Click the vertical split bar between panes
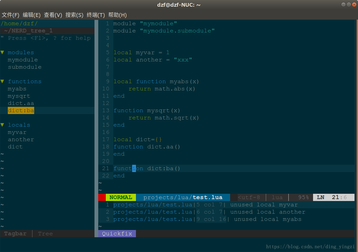358x252 pixels. 96,129
